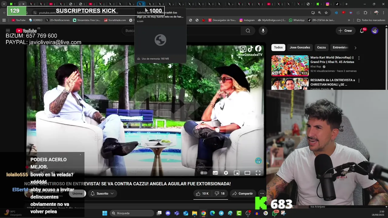Show more filter chips with right arrow
Viewport: 388px width, 218px height.
tap(355, 48)
